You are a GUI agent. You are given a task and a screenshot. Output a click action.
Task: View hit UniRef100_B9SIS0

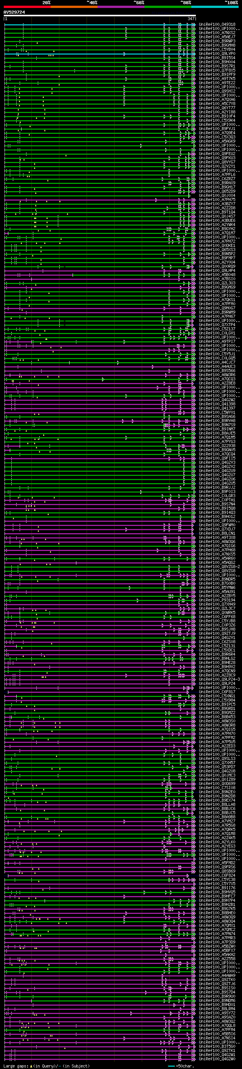217,988
